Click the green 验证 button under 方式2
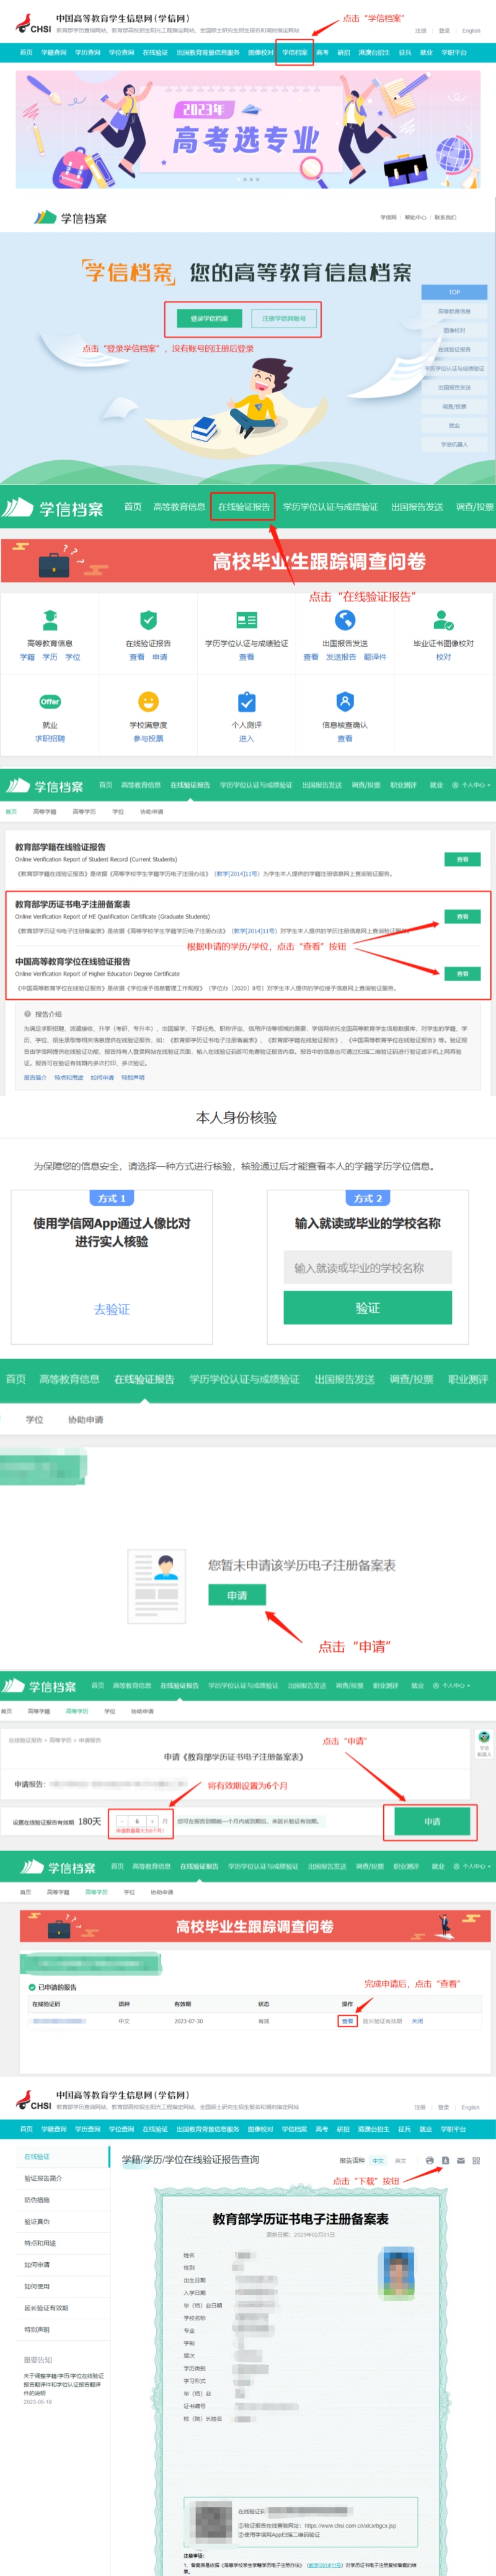 pos(367,1307)
